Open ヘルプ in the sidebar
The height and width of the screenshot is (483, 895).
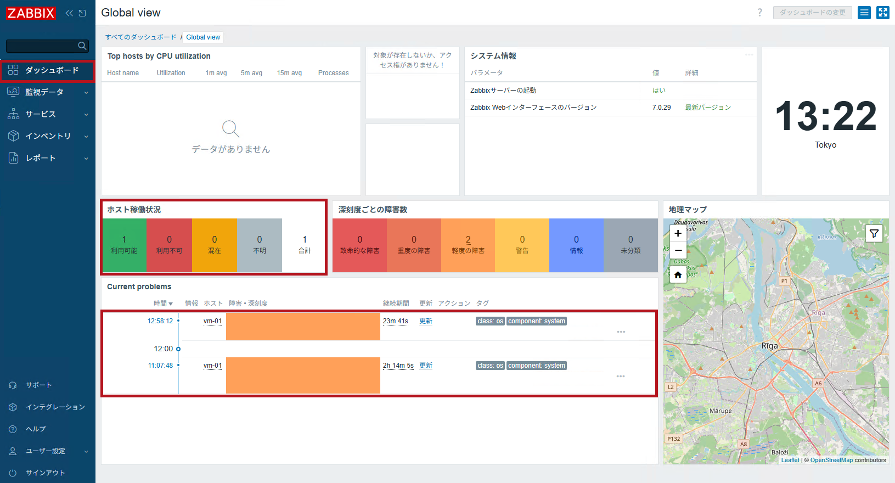[x=48, y=429]
